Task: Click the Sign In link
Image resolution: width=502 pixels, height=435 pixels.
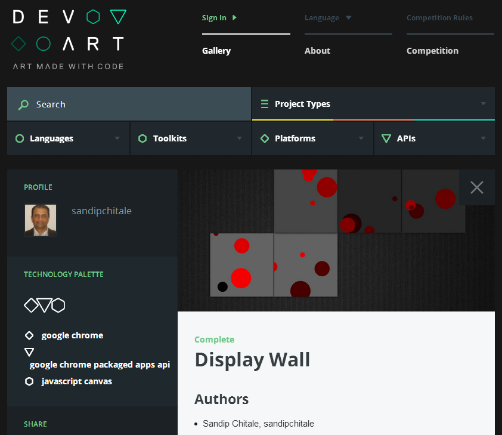Action: point(214,18)
